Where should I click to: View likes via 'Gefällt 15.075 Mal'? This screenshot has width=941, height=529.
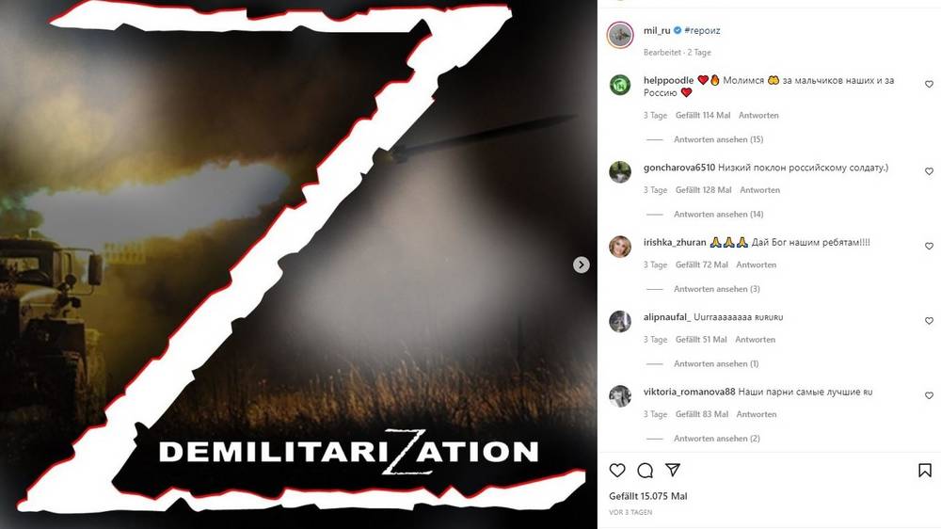(648, 496)
